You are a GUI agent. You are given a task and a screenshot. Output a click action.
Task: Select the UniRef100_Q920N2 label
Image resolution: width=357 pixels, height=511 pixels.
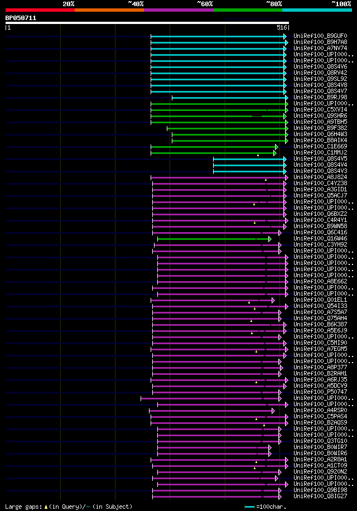[320, 471]
